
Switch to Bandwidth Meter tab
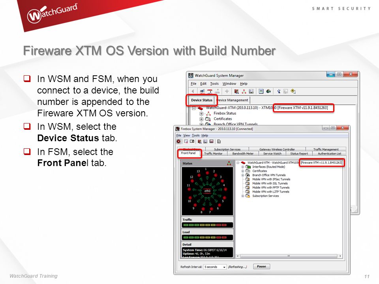pyautogui.click(x=243, y=153)
